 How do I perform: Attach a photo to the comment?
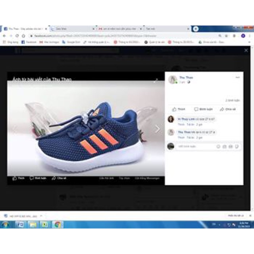click(224, 146)
